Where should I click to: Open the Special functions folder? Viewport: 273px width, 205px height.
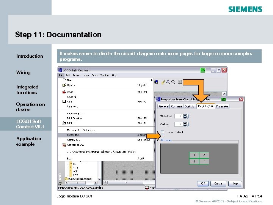click(x=78, y=179)
